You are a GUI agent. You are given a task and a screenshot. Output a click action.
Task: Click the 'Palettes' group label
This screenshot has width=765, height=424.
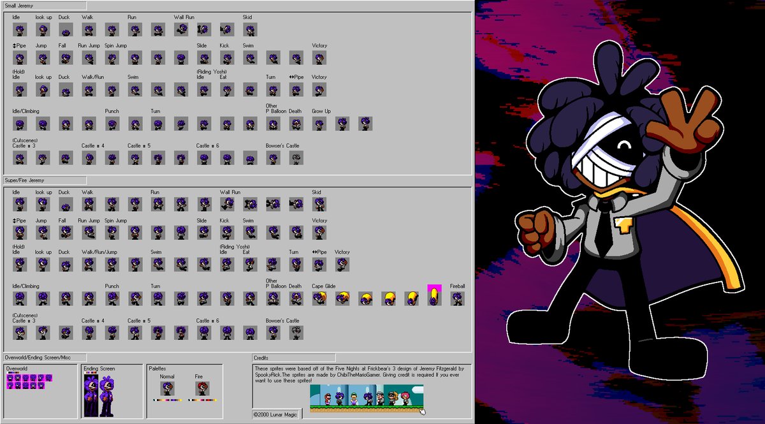(x=157, y=369)
